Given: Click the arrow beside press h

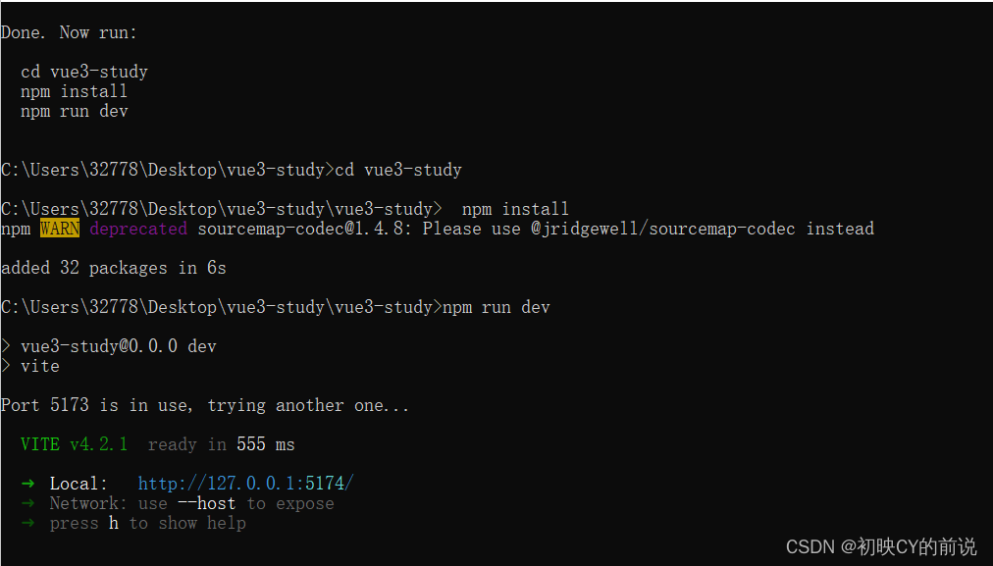Looking at the screenshot, I should pos(27,523).
